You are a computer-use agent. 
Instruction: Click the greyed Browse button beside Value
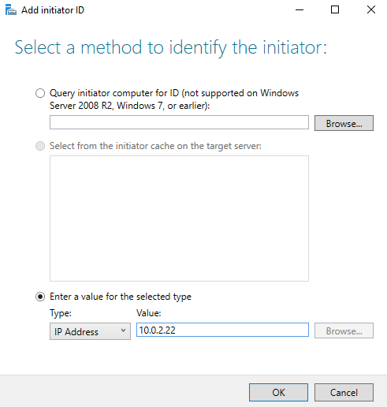(x=344, y=330)
